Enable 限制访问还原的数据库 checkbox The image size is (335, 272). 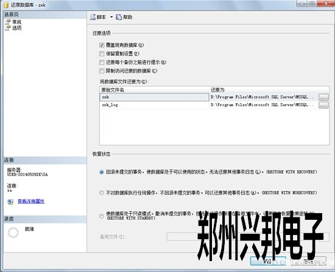(x=102, y=70)
